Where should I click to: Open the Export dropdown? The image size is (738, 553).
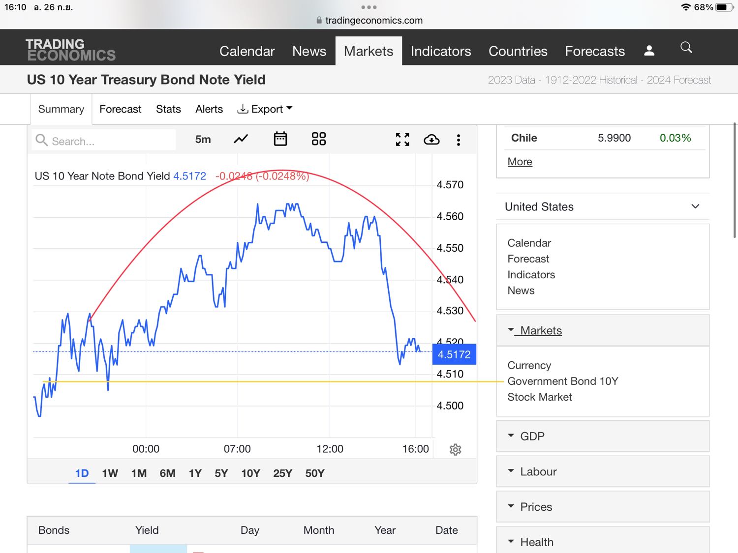[265, 109]
